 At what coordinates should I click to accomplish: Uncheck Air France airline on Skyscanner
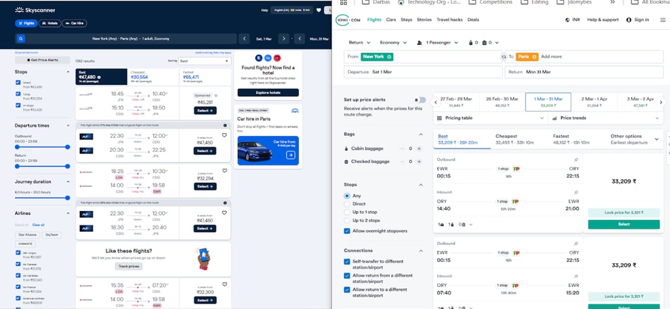point(18,287)
